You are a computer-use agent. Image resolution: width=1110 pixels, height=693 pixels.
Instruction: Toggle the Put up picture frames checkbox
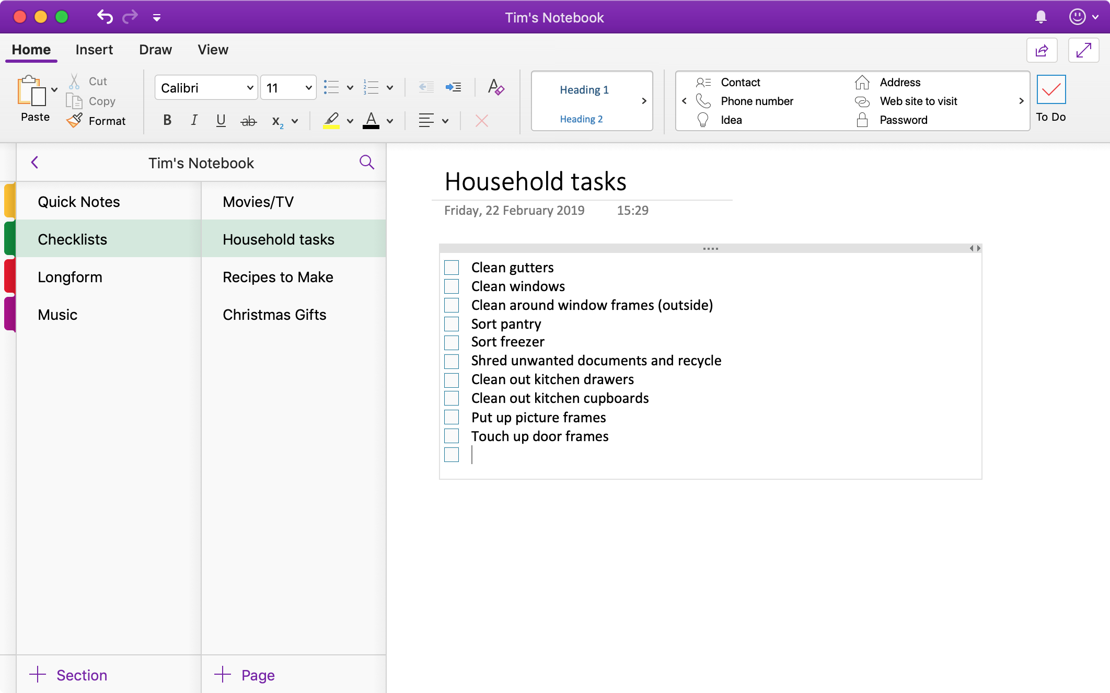(x=453, y=417)
